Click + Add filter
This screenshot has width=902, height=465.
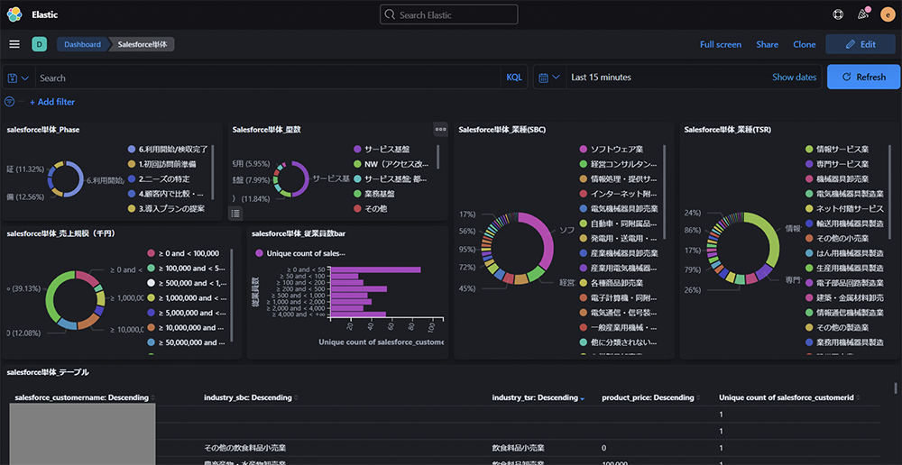pyautogui.click(x=51, y=102)
